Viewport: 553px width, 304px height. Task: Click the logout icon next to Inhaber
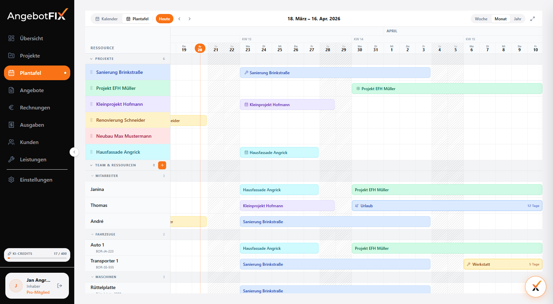(60, 286)
